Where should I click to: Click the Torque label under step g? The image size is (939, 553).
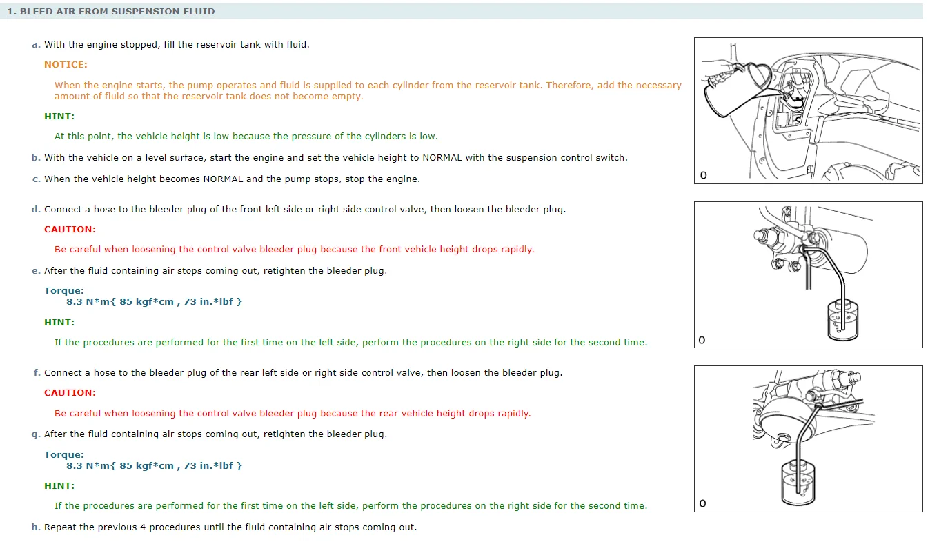tap(63, 454)
